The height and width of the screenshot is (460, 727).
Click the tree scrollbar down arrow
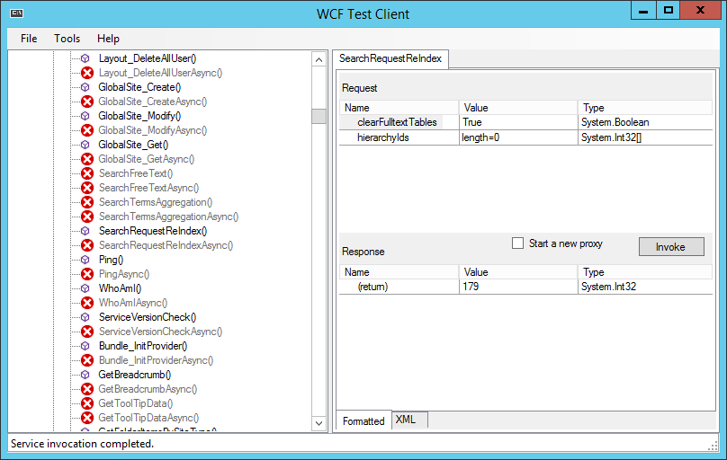319,423
